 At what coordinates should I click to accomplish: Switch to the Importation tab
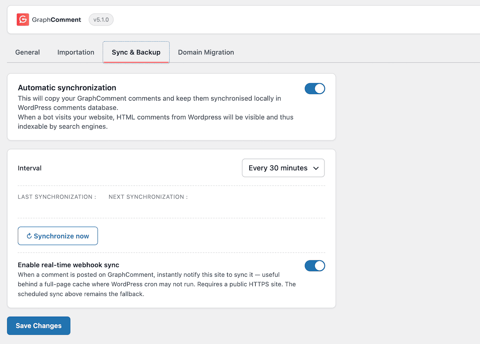point(76,52)
